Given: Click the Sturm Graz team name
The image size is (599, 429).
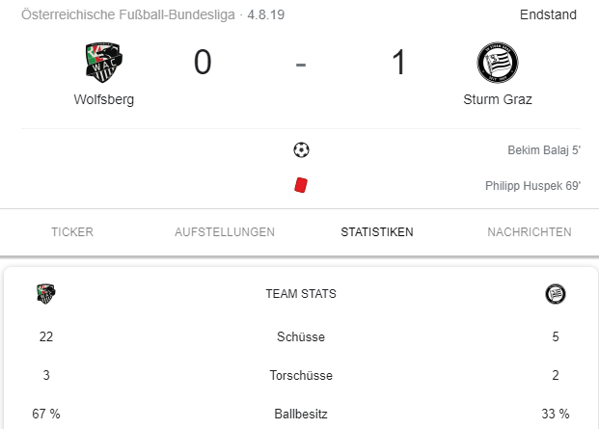Looking at the screenshot, I should 498,99.
